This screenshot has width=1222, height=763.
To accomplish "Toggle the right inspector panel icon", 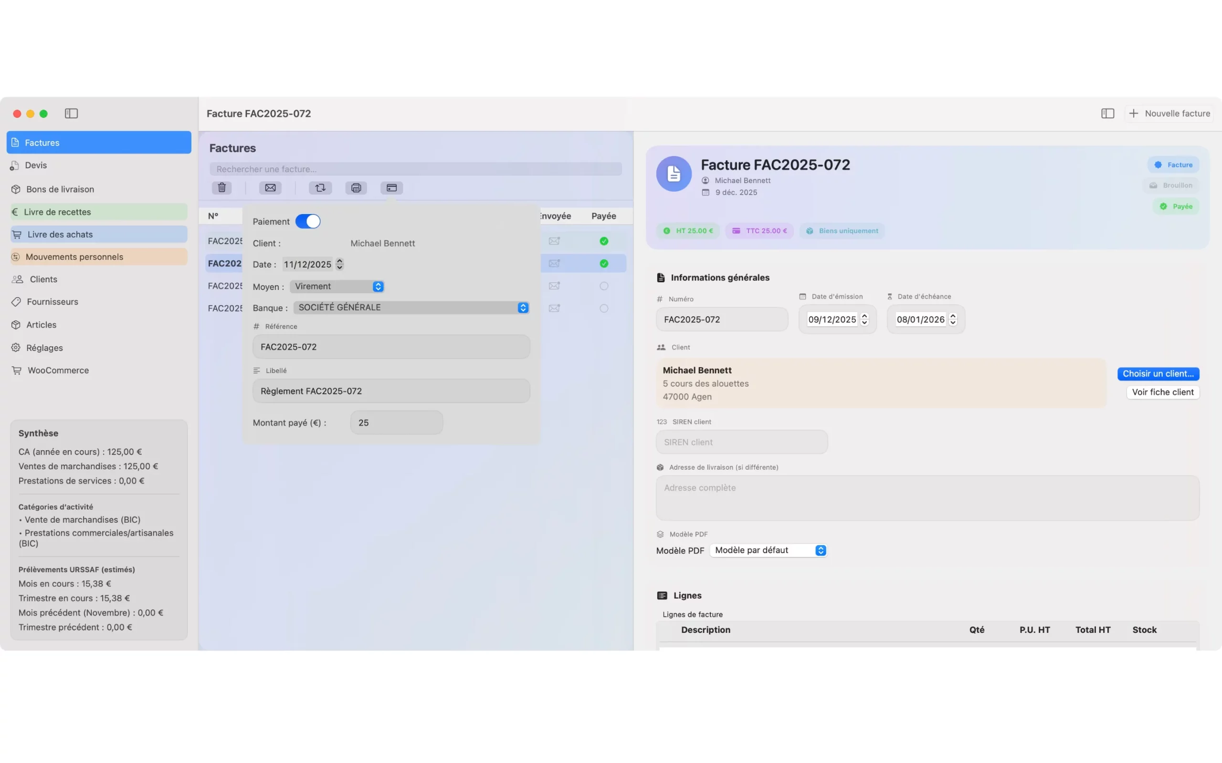I will tap(1107, 113).
